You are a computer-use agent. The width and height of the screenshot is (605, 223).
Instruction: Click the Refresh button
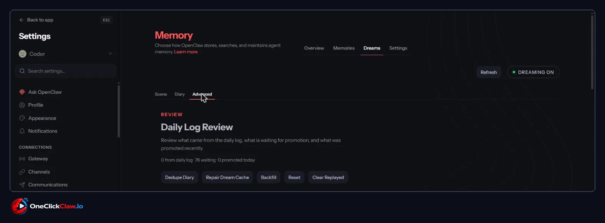tap(488, 72)
